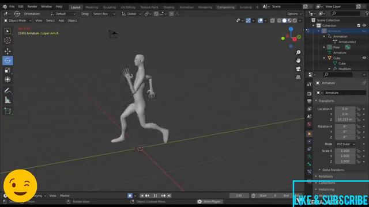Image resolution: width=369 pixels, height=207 pixels.
Task: Switch to Compositing workspace tab
Action: click(225, 7)
